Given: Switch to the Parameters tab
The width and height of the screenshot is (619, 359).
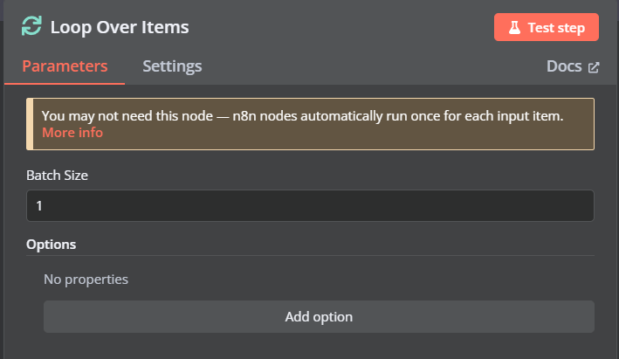Looking at the screenshot, I should [x=65, y=66].
